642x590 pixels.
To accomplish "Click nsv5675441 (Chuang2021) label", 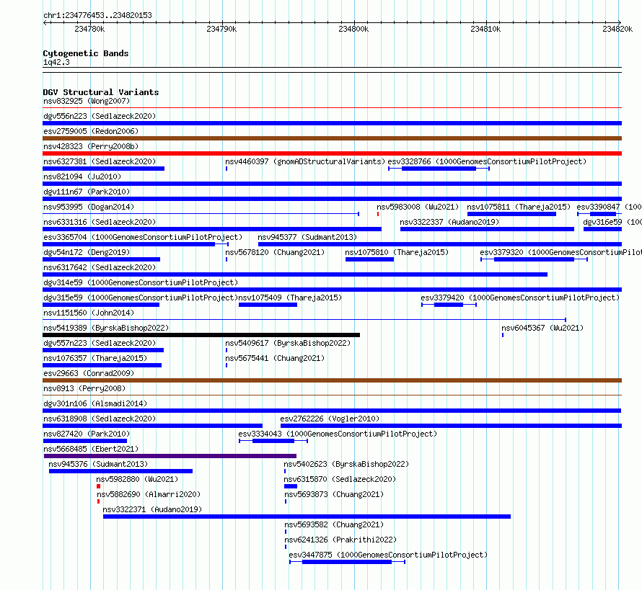I will point(275,358).
